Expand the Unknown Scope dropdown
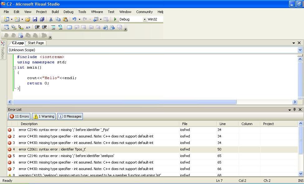 tap(300, 50)
